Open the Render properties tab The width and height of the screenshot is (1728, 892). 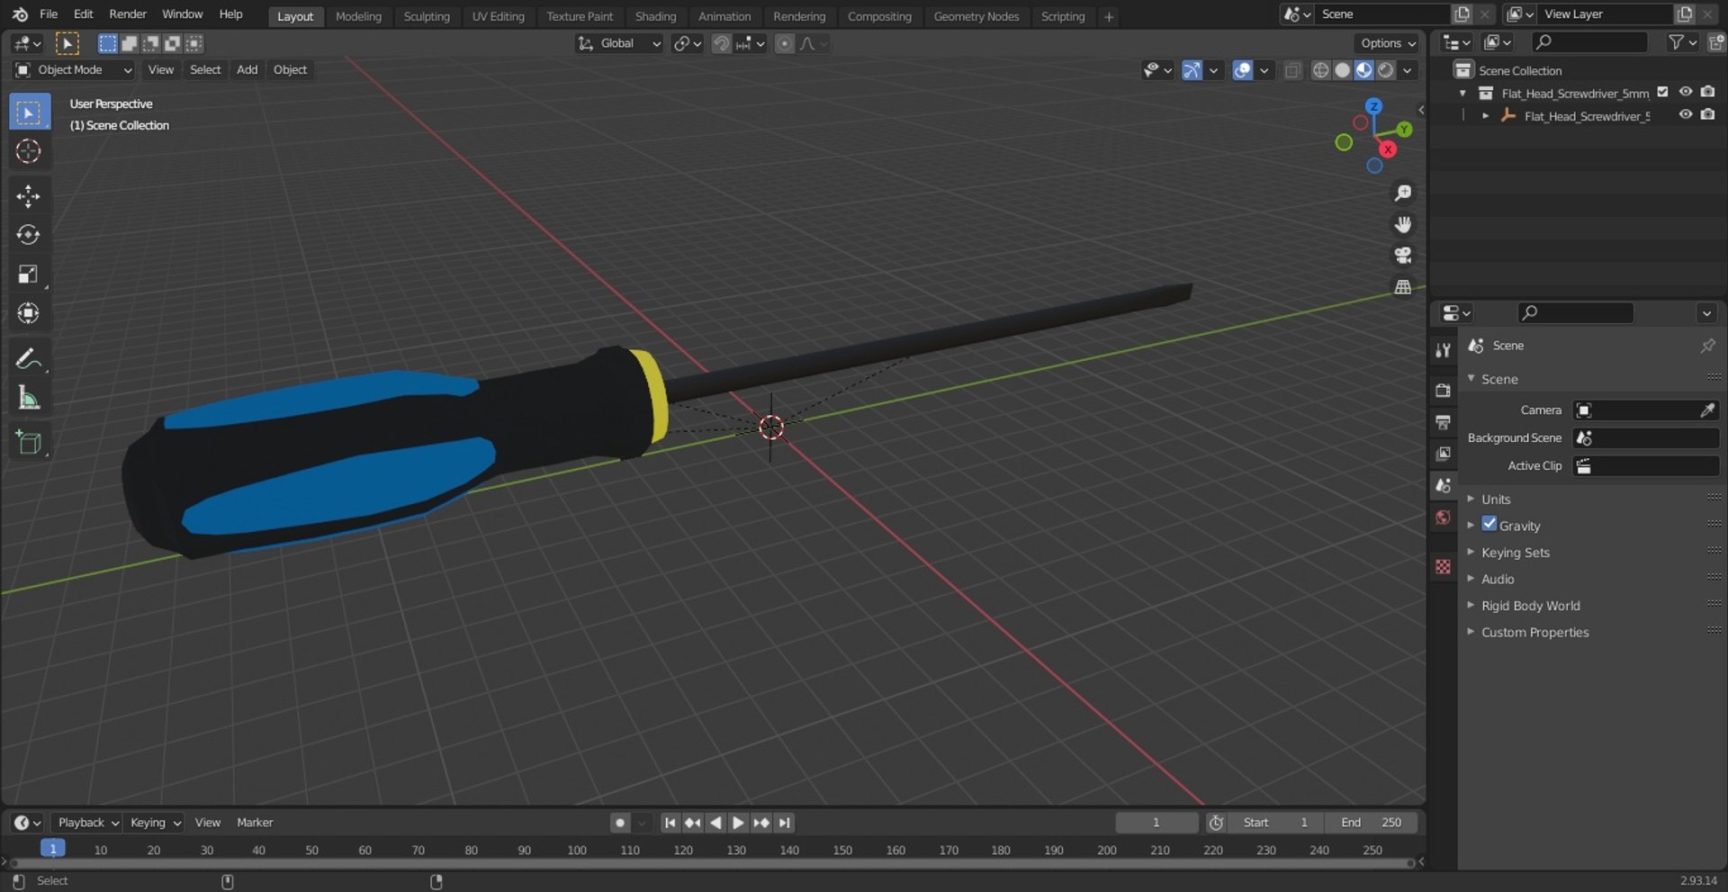click(1444, 391)
